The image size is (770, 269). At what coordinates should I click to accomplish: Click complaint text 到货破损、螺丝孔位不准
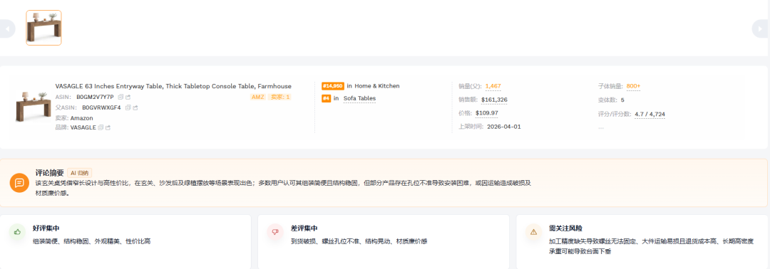[326, 241]
